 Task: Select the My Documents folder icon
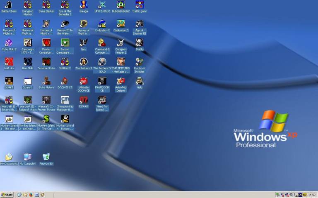pyautogui.click(x=9, y=157)
